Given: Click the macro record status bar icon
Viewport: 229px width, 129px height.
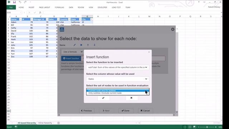Looking at the screenshot, I should pyautogui.click(x=16, y=127).
